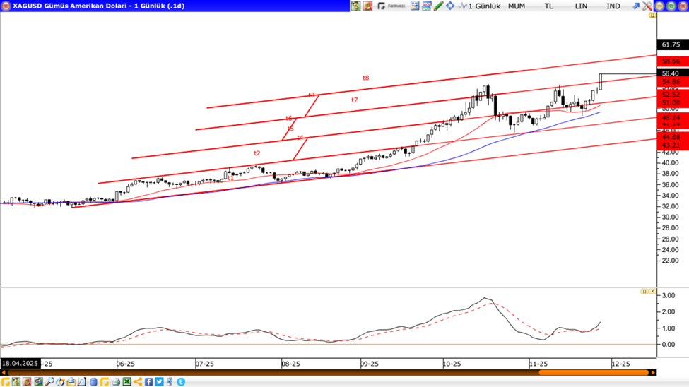Image resolution: width=689 pixels, height=387 pixels.
Task: Close the indicator pane with its x button
Action: [x=652, y=291]
